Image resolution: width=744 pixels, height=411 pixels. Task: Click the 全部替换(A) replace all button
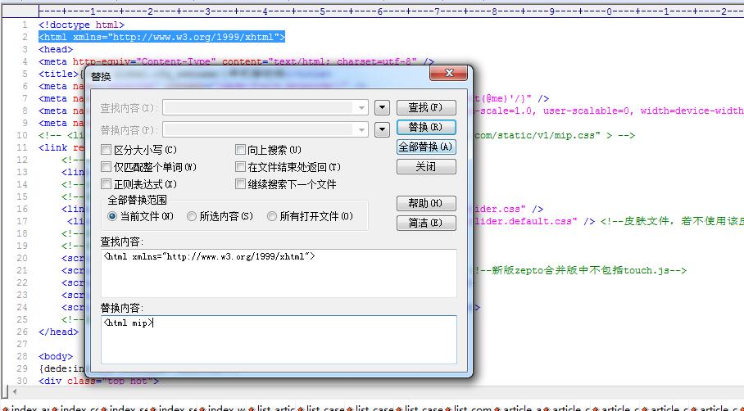(425, 147)
